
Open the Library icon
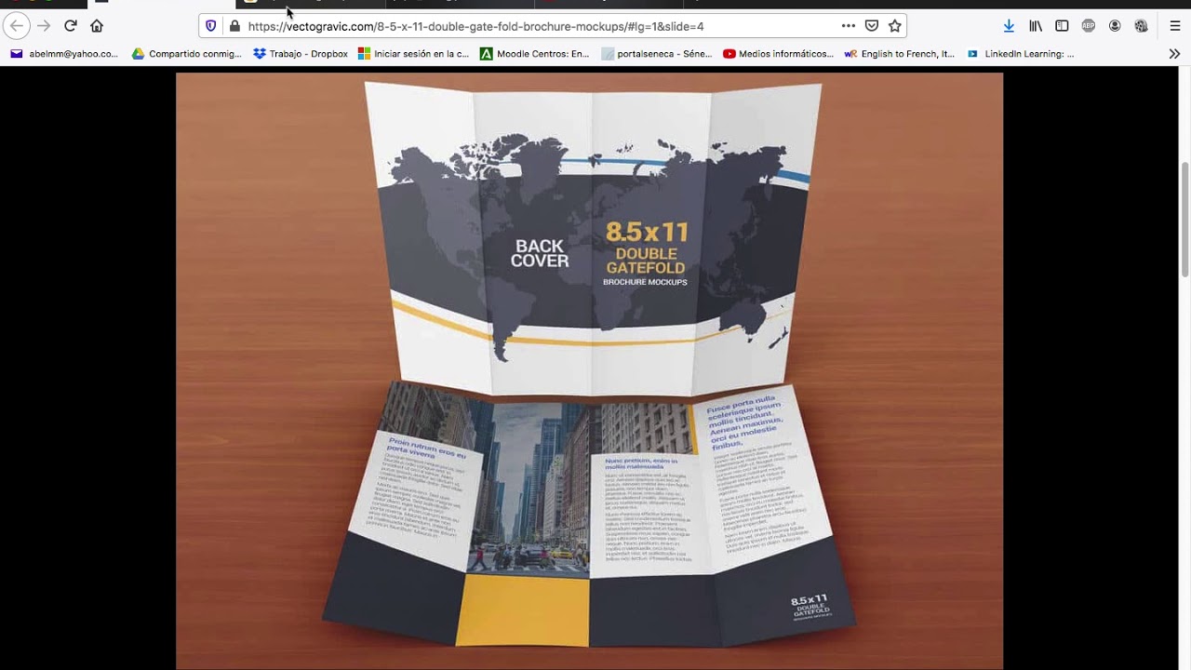(x=1036, y=26)
